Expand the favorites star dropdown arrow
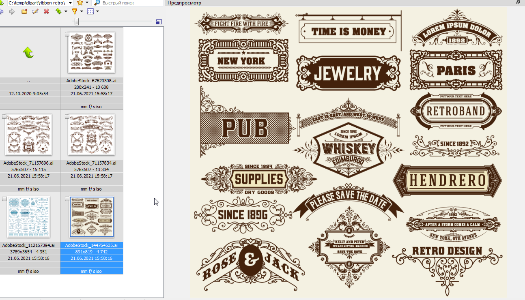Screen dimensions: 525x300 point(87,3)
